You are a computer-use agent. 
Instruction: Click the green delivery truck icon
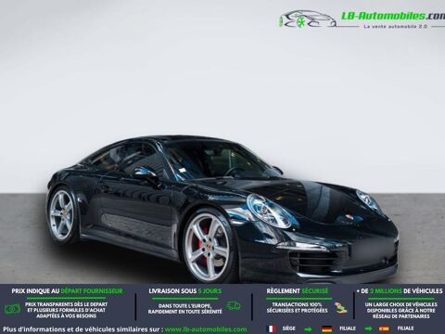click(x=234, y=306)
